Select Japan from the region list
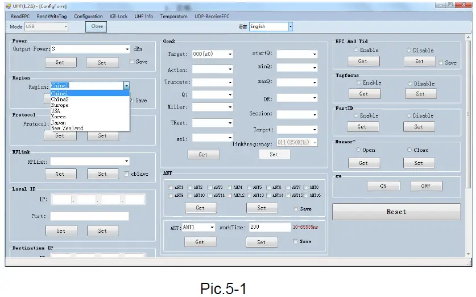Screen dimensions: 476x297 (x=90, y=123)
